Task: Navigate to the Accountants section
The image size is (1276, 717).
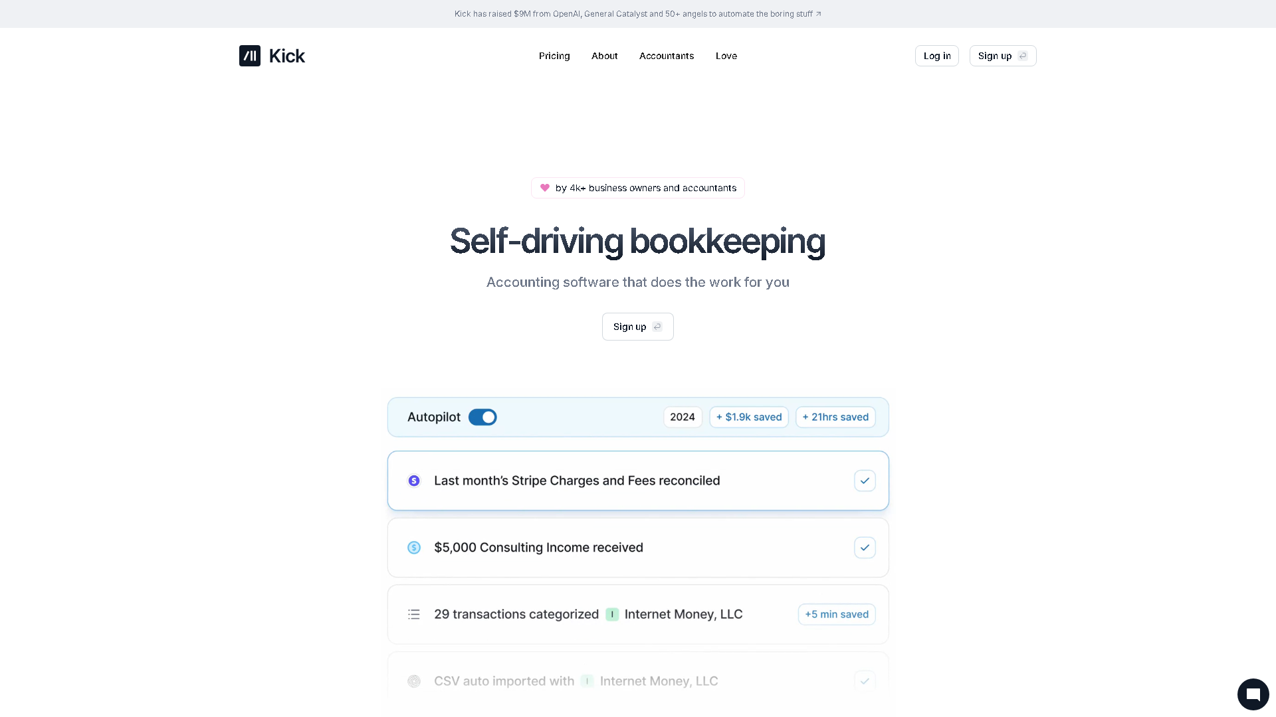Action: click(x=666, y=56)
